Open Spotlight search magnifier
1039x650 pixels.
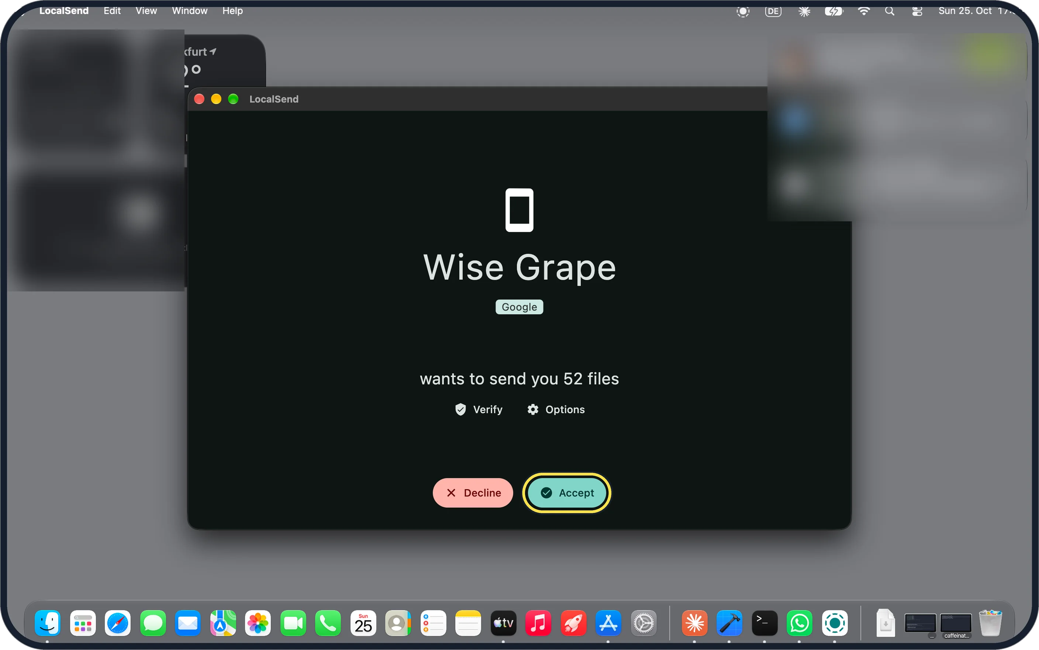pos(890,11)
